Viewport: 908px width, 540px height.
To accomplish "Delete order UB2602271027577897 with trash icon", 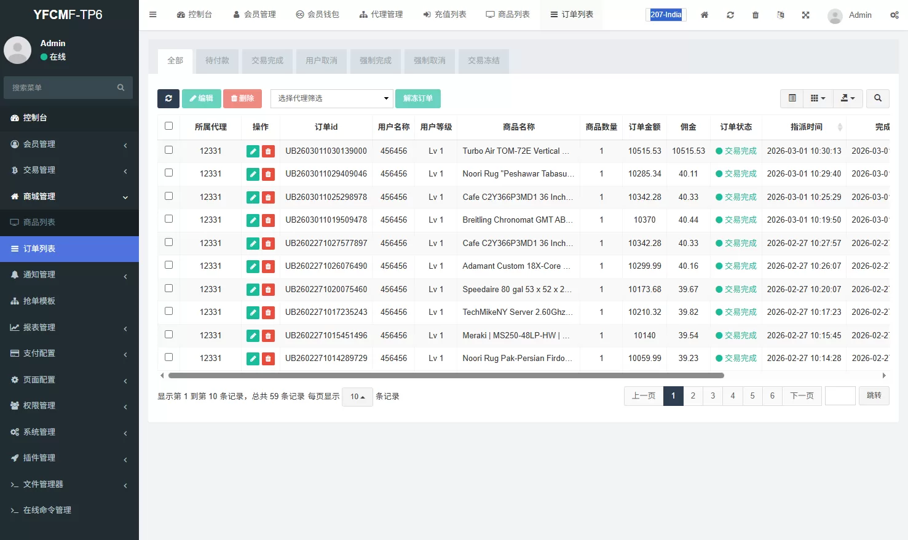I will (x=268, y=242).
